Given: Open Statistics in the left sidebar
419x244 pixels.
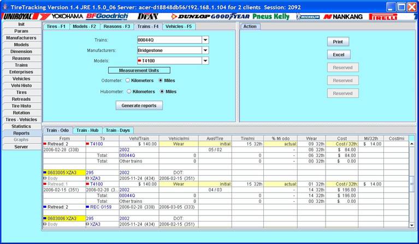Looking at the screenshot, I should pos(21,126).
